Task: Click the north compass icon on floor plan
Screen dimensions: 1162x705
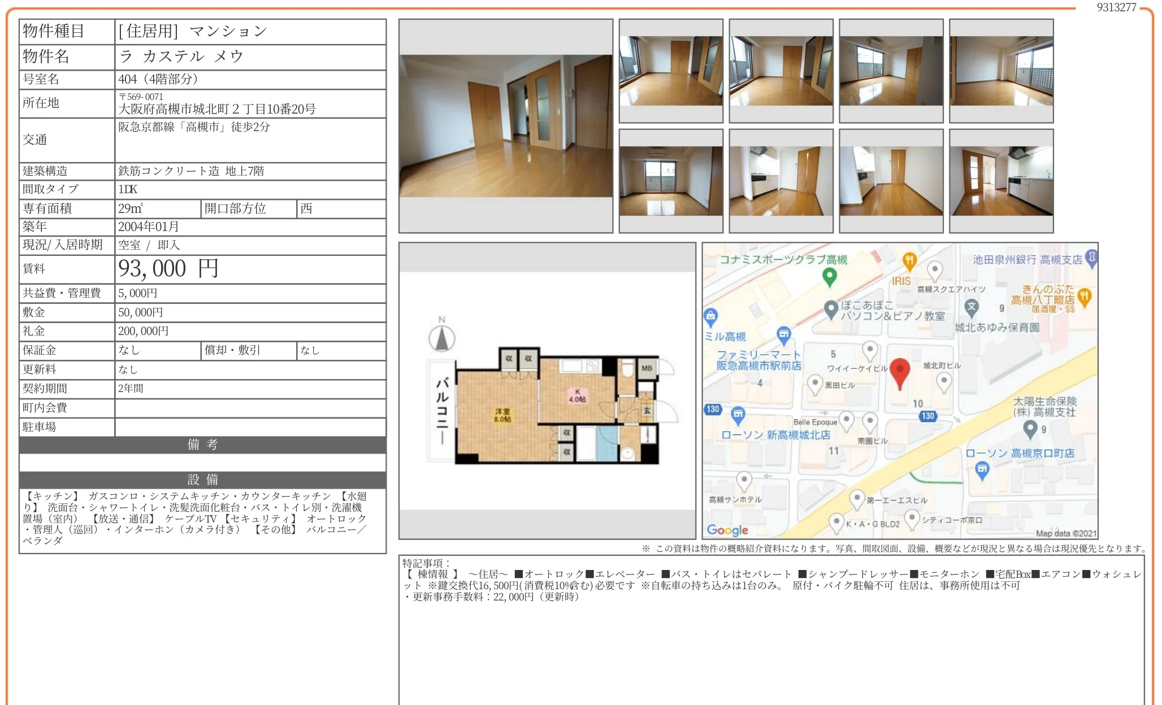Action: tap(441, 338)
